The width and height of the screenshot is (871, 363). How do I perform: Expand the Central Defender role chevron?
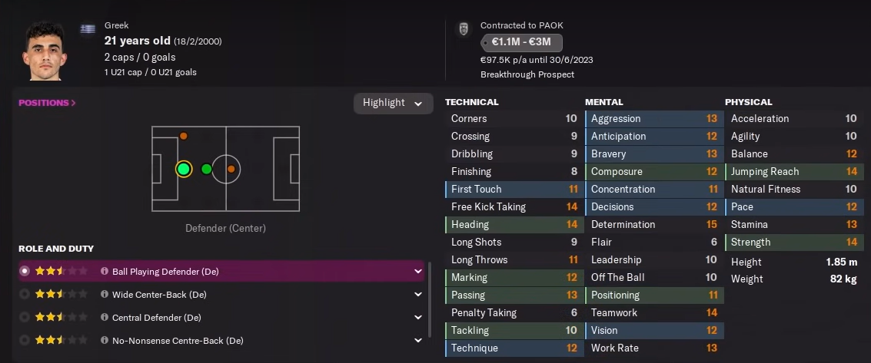click(417, 318)
